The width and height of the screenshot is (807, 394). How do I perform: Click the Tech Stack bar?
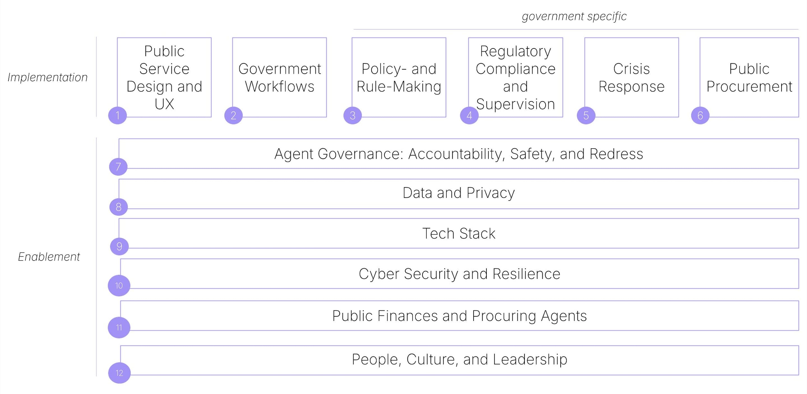tap(459, 233)
